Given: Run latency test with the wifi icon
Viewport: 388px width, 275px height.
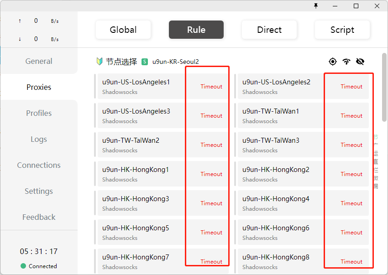Looking at the screenshot, I should pyautogui.click(x=346, y=61).
